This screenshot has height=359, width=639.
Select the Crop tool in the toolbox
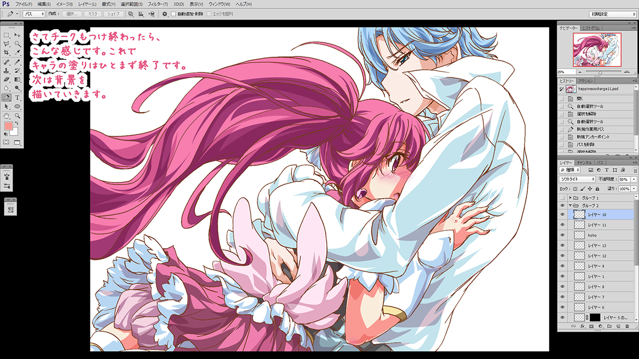(6, 53)
